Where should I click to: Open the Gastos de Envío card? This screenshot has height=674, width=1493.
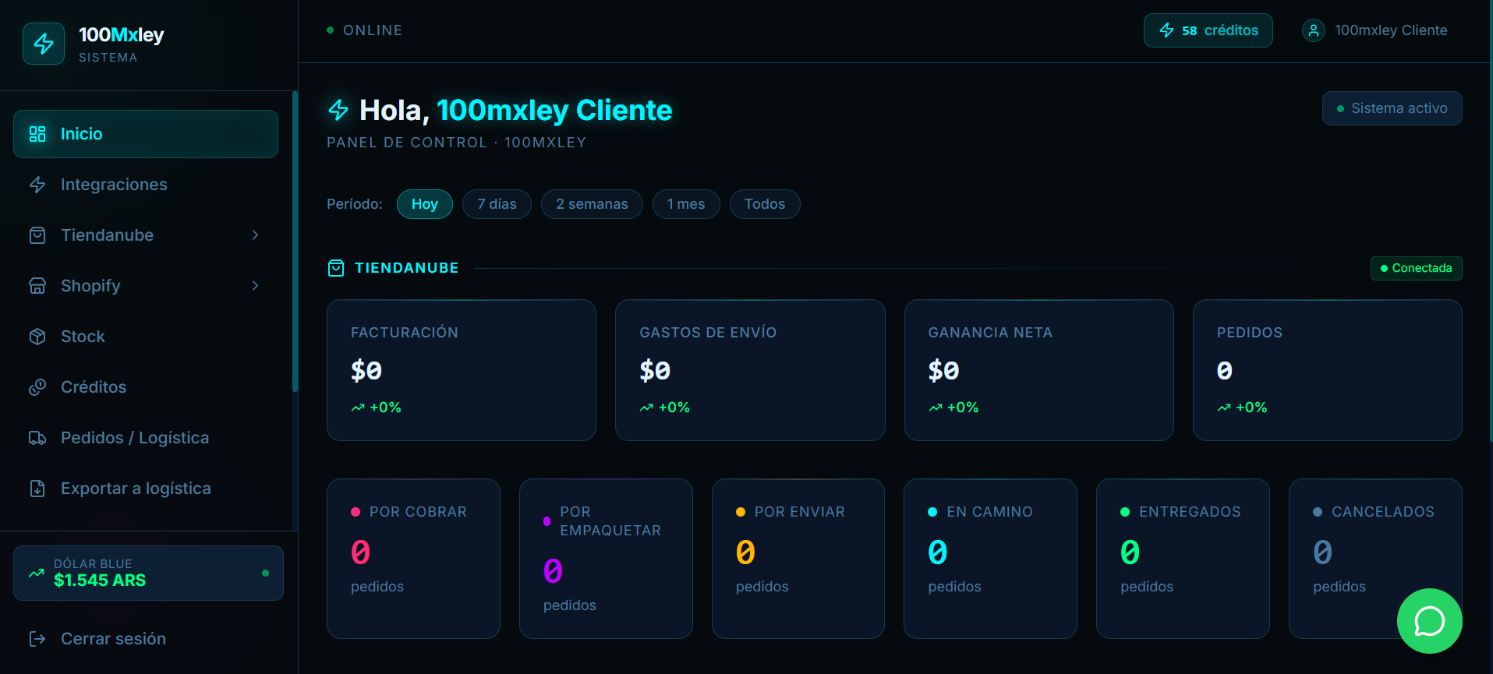[750, 370]
